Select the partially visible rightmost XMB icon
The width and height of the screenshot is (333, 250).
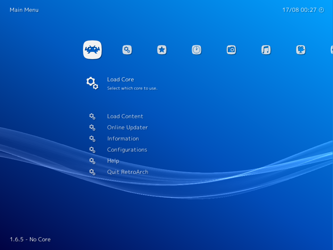click(331, 50)
